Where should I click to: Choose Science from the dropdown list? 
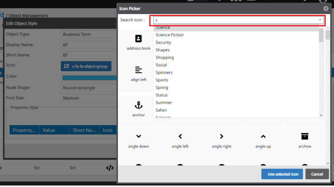pyautogui.click(x=236, y=28)
